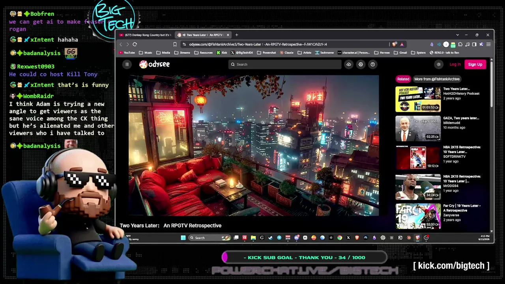This screenshot has width=505, height=284.
Task: Open the Odysee sidebar menu icon
Action: (x=127, y=64)
